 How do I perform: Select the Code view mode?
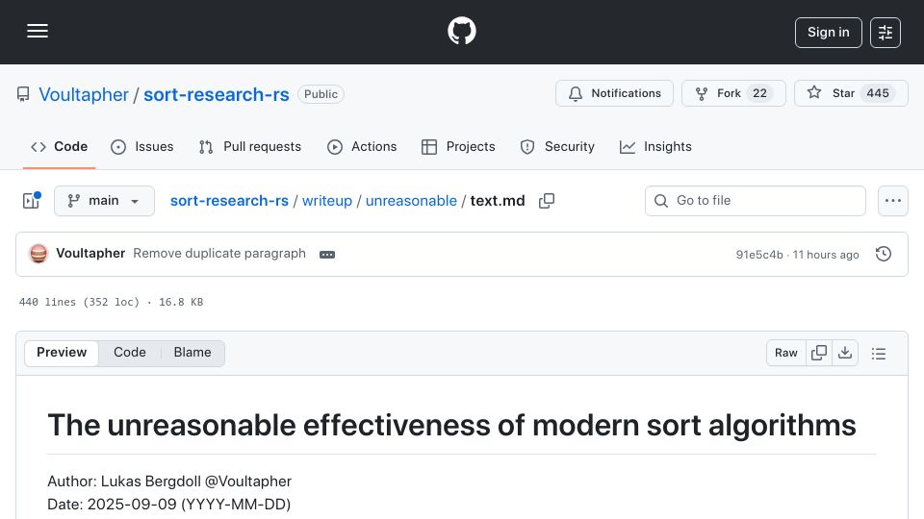130,353
